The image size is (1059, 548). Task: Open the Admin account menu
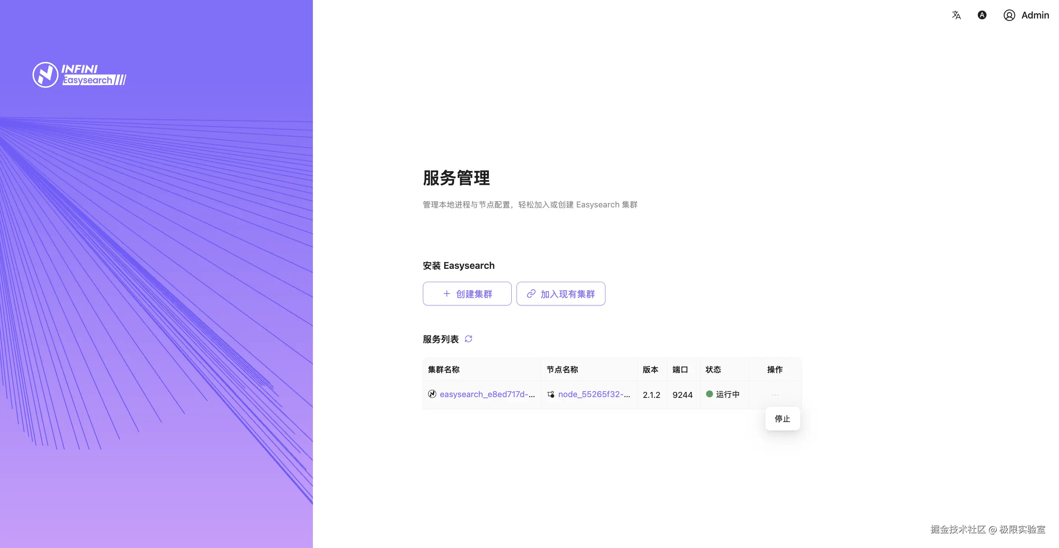pyautogui.click(x=1035, y=15)
